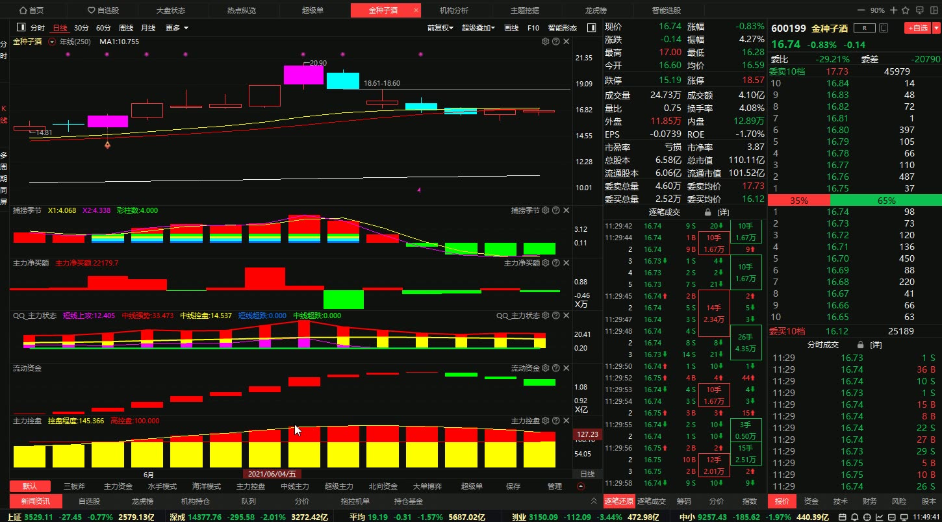Viewport: 942px width, 522px height.
Task: Click the star favorites icon in top bar
Action: coord(906,10)
